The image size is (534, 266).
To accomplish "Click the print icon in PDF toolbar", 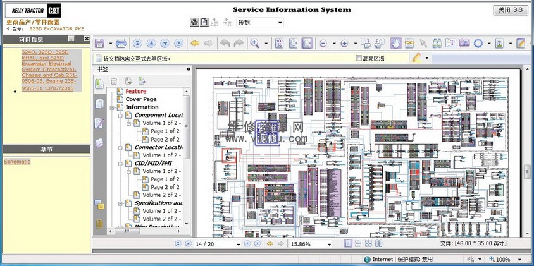I will [x=121, y=43].
